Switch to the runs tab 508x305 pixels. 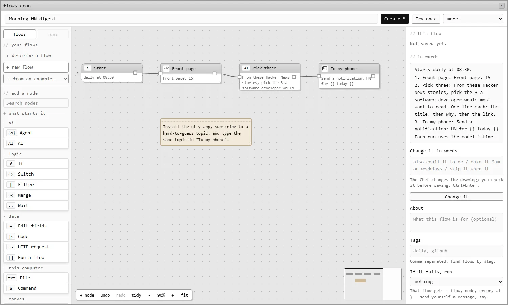(x=52, y=34)
